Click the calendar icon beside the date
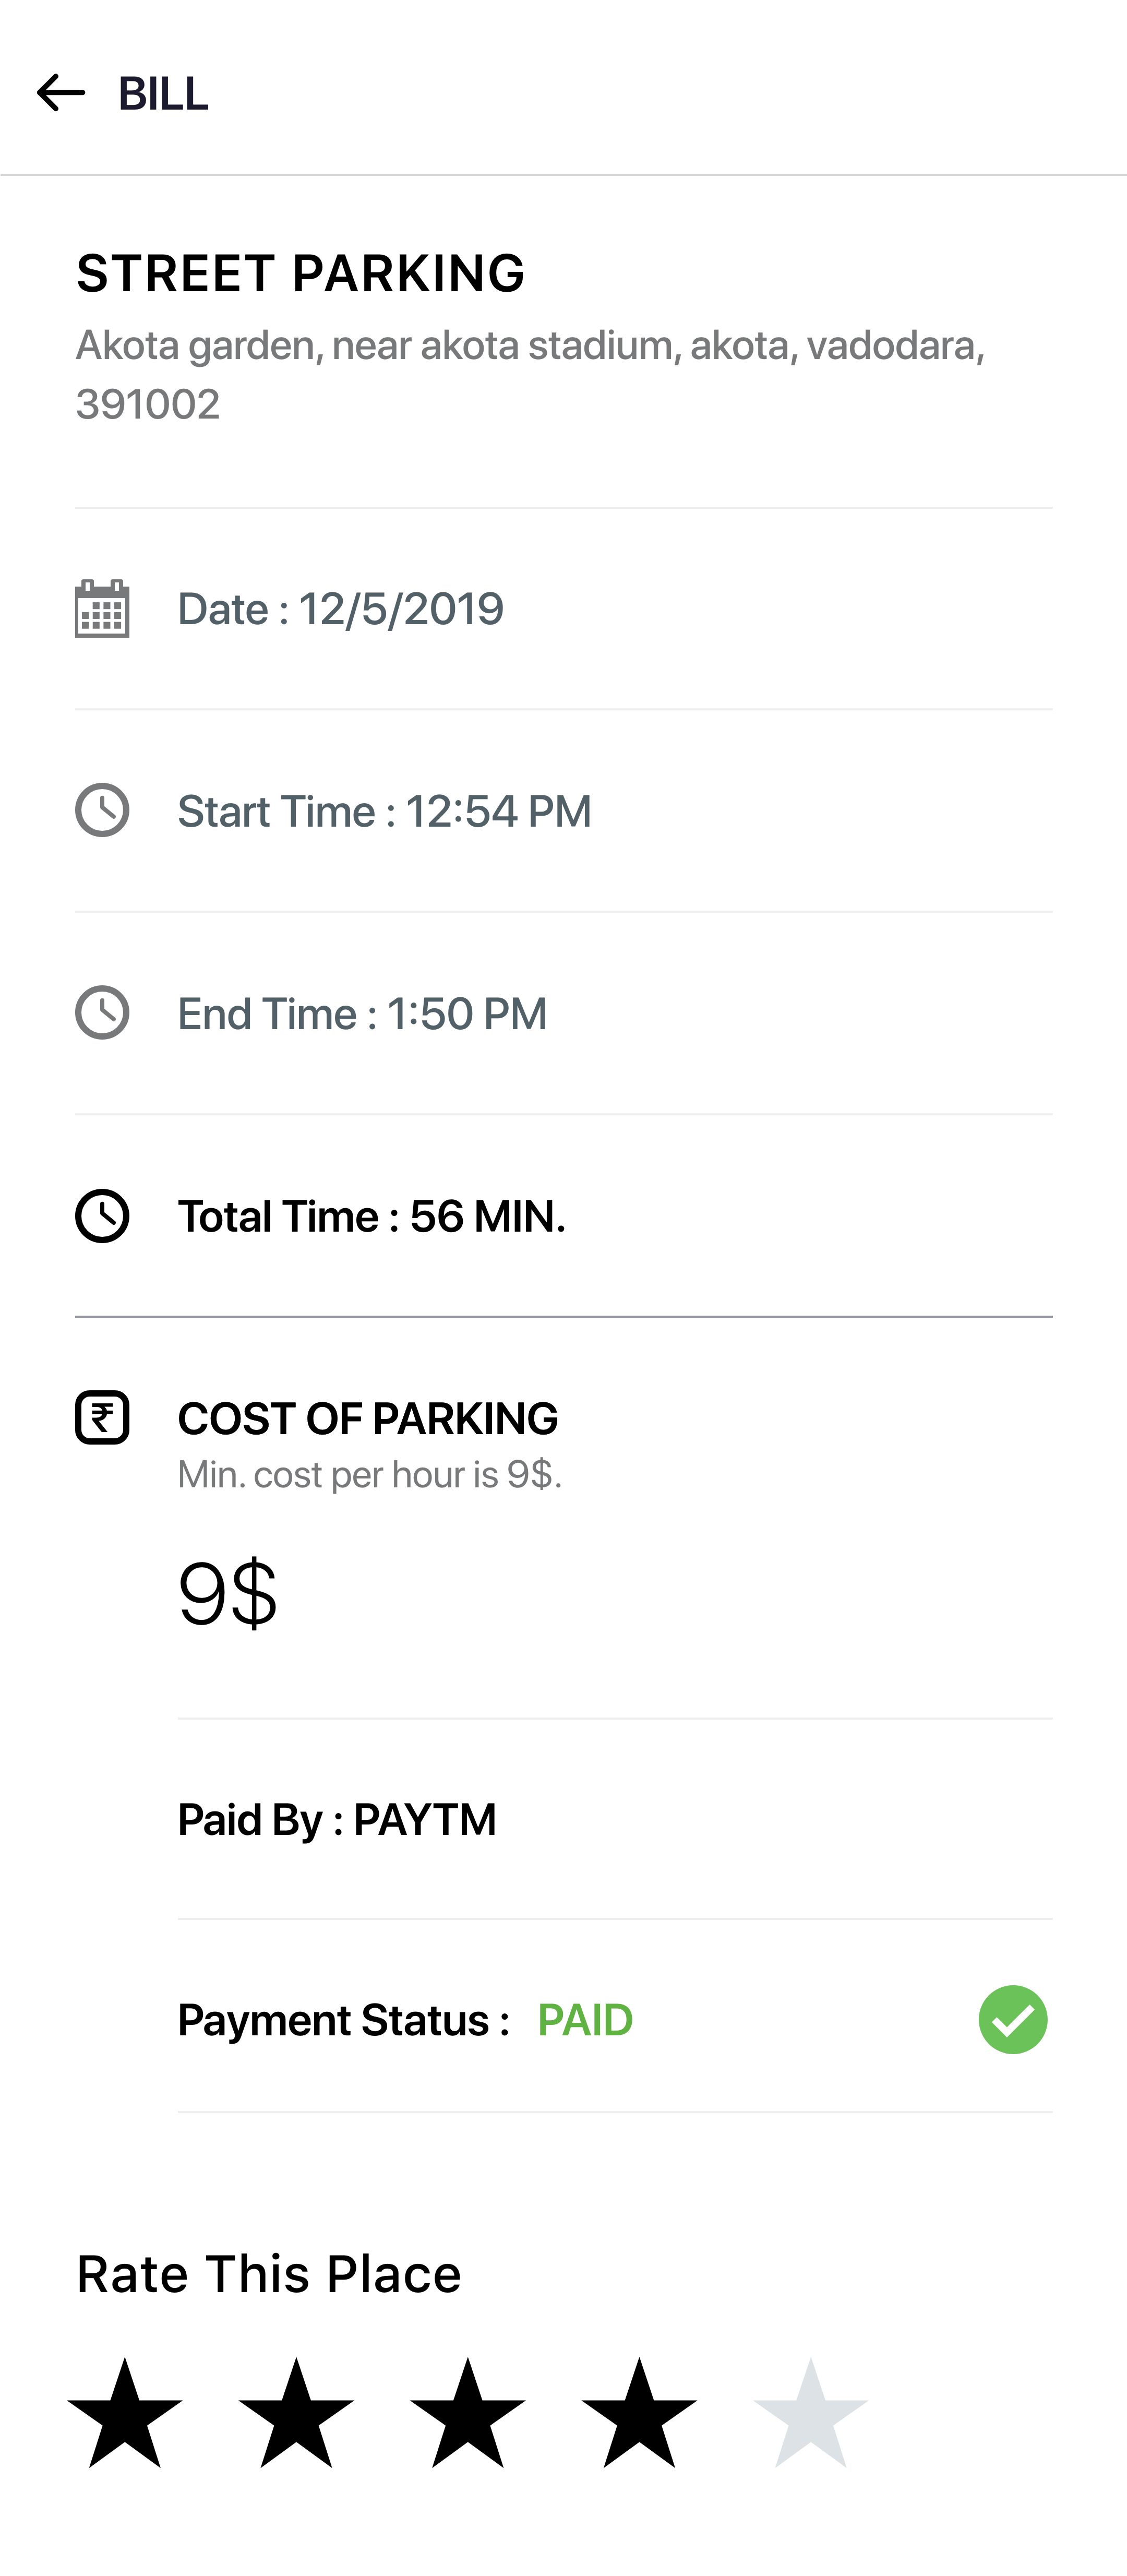The image size is (1127, 2576). [102, 608]
